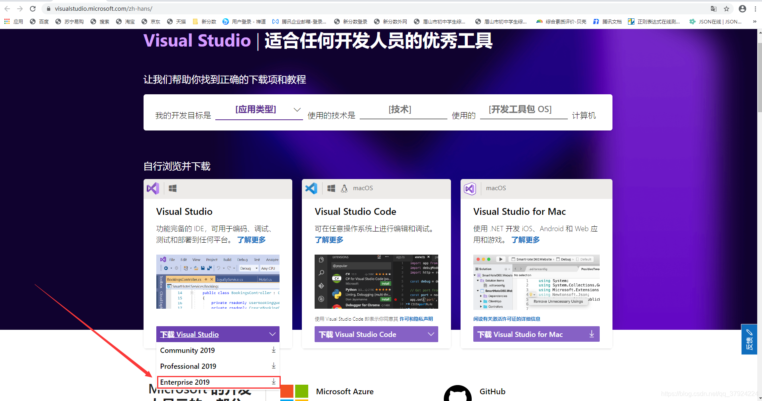Screen dimensions: 762x401
Task: Open the 腾讯企业邮箱-登录 bookmark
Action: tap(299, 21)
